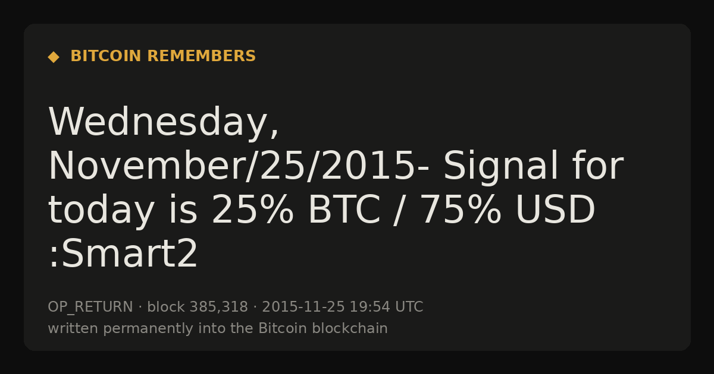Click the word BITCOIN in header
Image resolution: width=714 pixels, height=374 pixels.
(x=106, y=56)
